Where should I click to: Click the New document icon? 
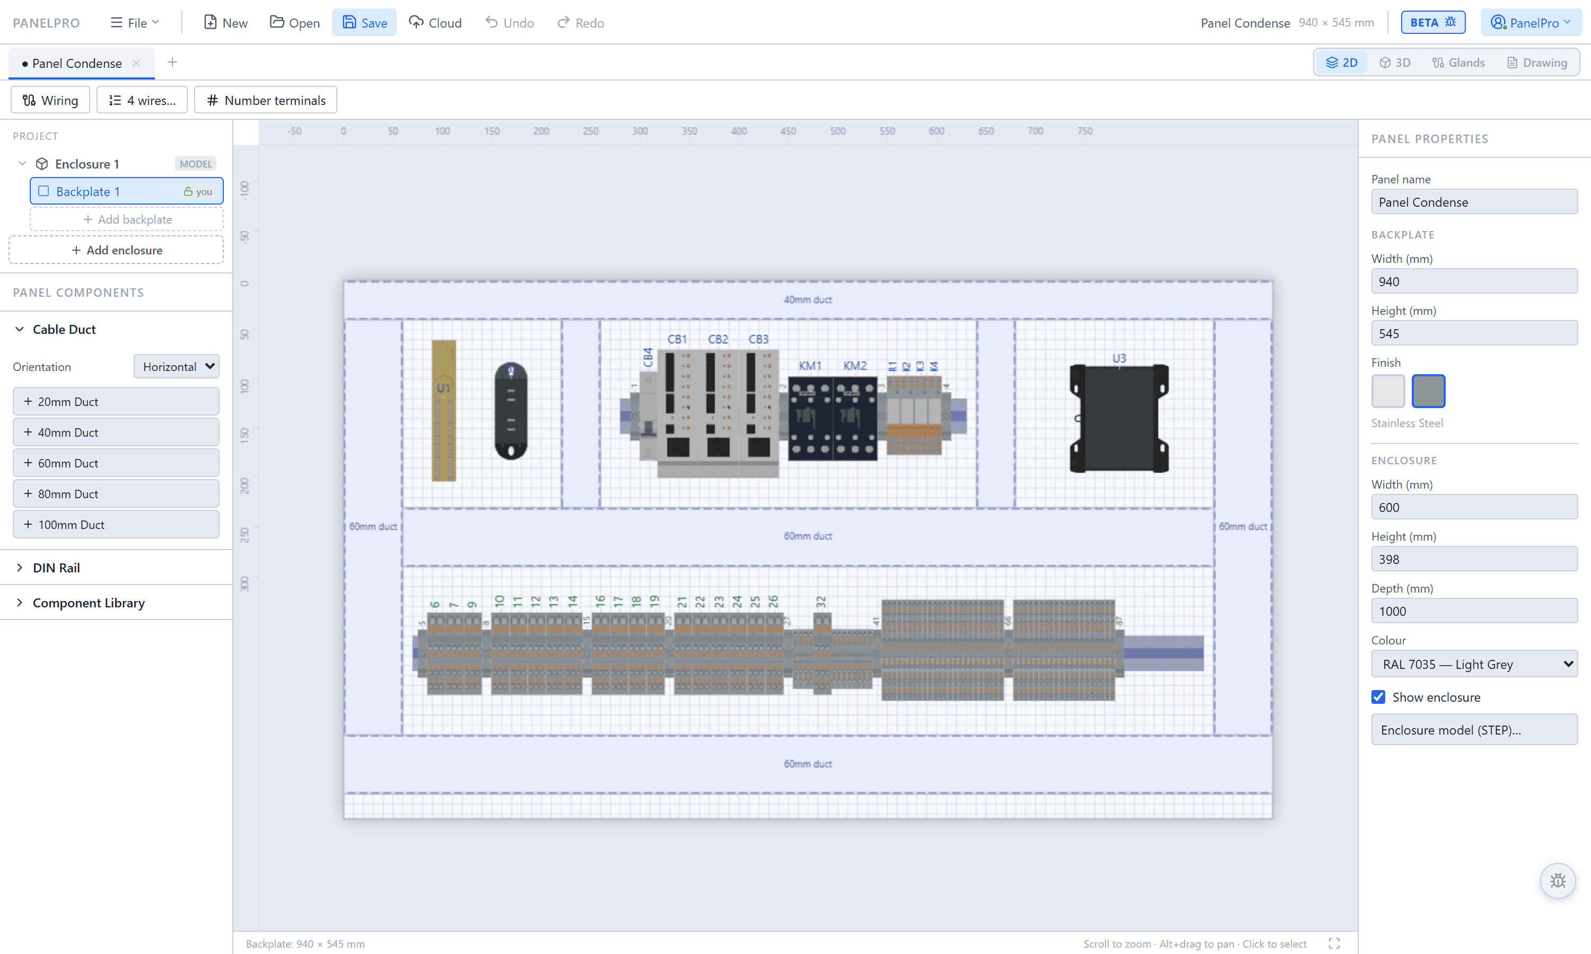pyautogui.click(x=209, y=22)
